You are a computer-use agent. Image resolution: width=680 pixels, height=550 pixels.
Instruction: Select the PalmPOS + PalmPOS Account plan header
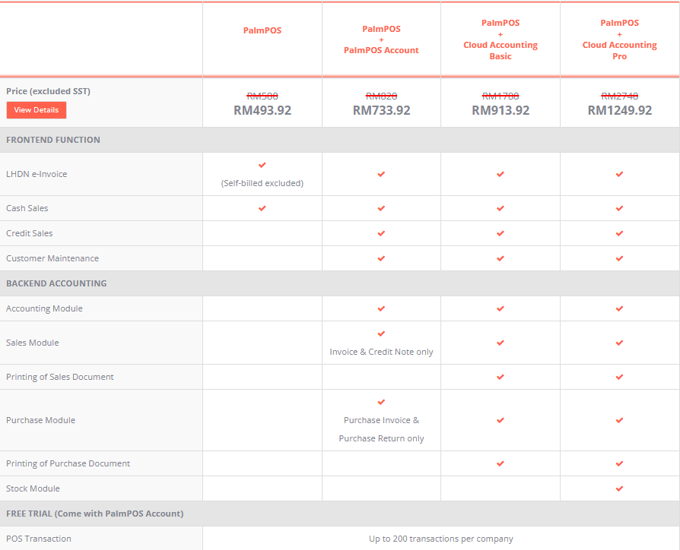pyautogui.click(x=381, y=40)
